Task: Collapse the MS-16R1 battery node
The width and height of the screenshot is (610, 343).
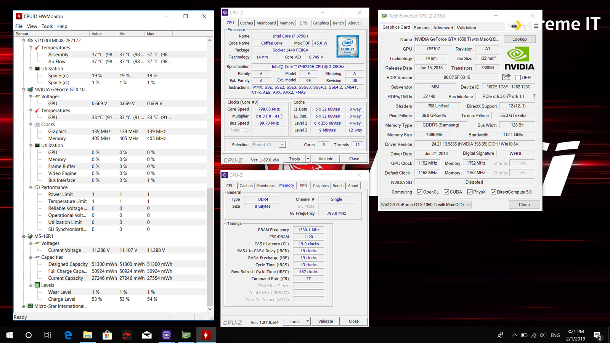Action: tap(24, 236)
